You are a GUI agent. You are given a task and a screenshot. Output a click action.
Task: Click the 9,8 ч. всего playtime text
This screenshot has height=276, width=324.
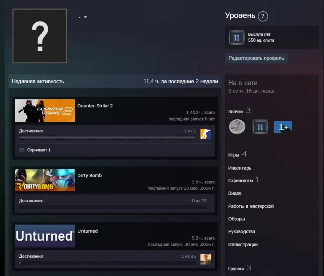click(x=203, y=182)
